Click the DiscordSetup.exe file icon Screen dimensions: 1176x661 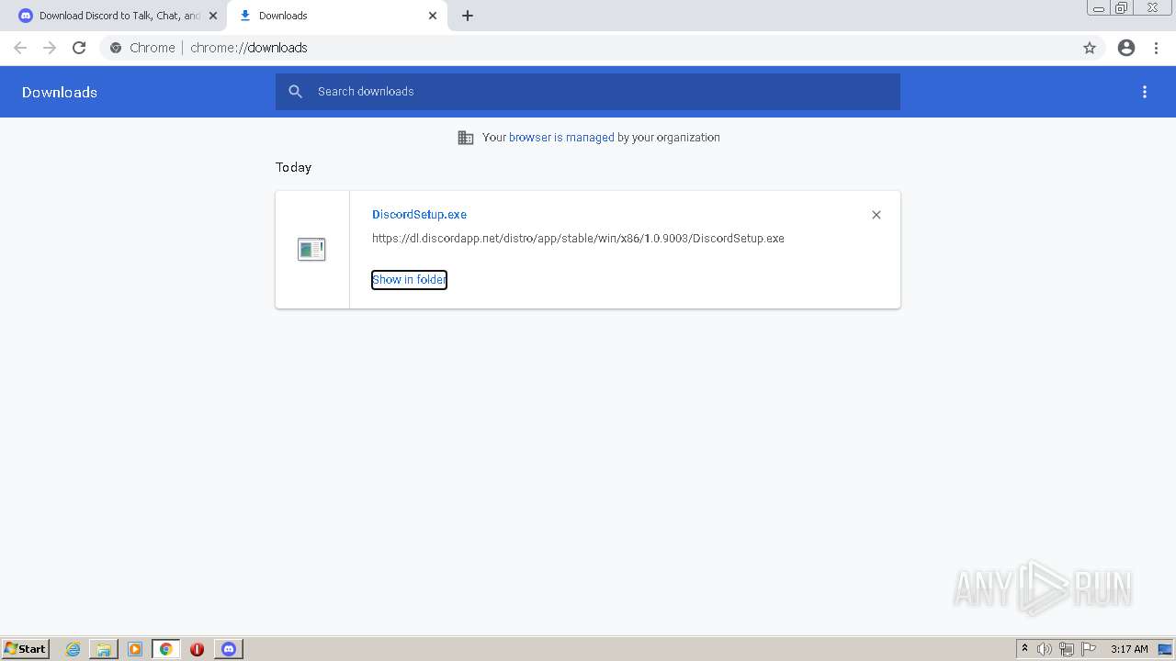311,249
